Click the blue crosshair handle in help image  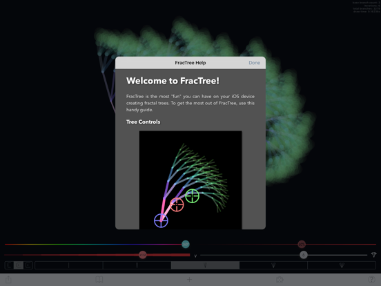(x=161, y=220)
